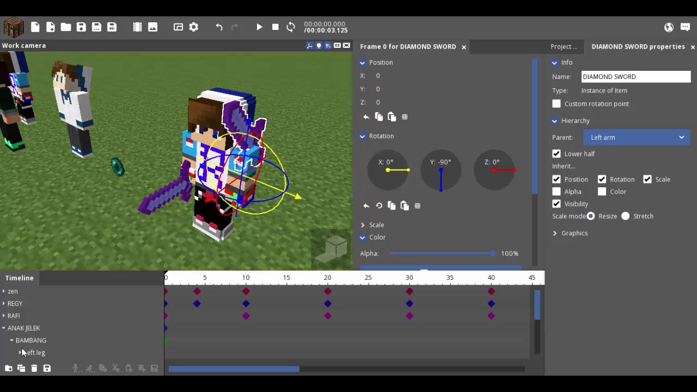Expand the zen timeline item
The height and width of the screenshot is (392, 697).
point(4,291)
